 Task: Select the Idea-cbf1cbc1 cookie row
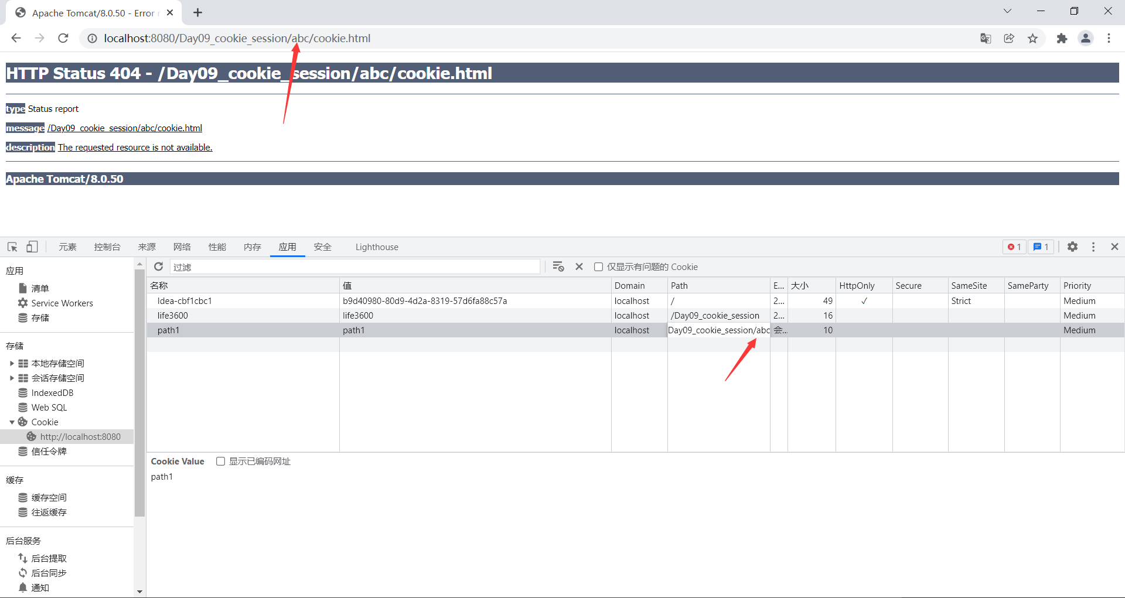coord(635,300)
